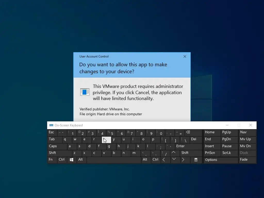Viewport: 264px width, 198px height.
Task: Click the left bracket key
Action: coord(165,139)
